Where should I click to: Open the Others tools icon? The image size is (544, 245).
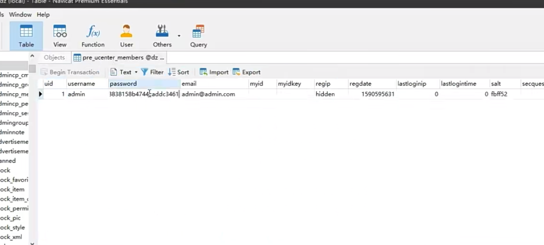pos(162,36)
